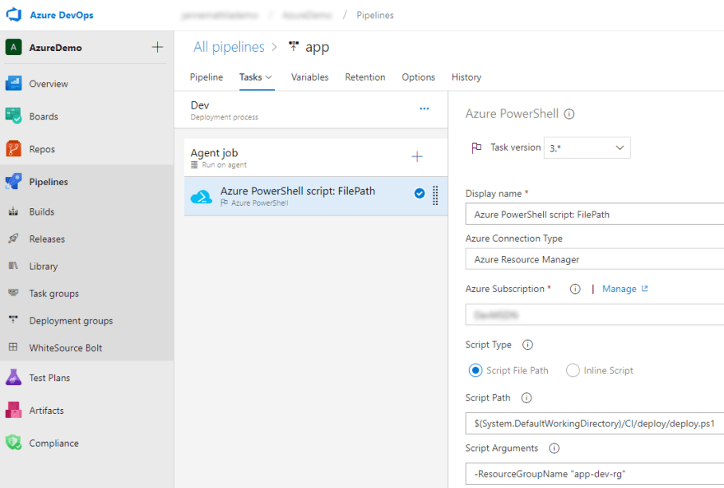Click the Azure DevOps logo icon
This screenshot has width=724, height=488.
coord(14,14)
